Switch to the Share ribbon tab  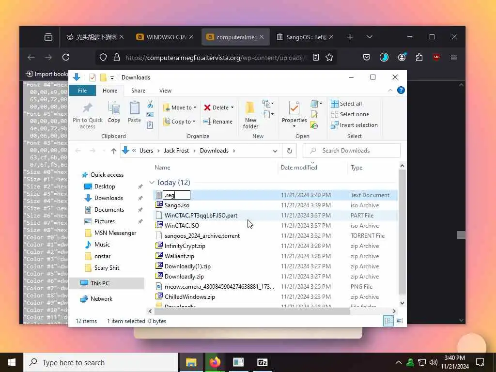138,91
